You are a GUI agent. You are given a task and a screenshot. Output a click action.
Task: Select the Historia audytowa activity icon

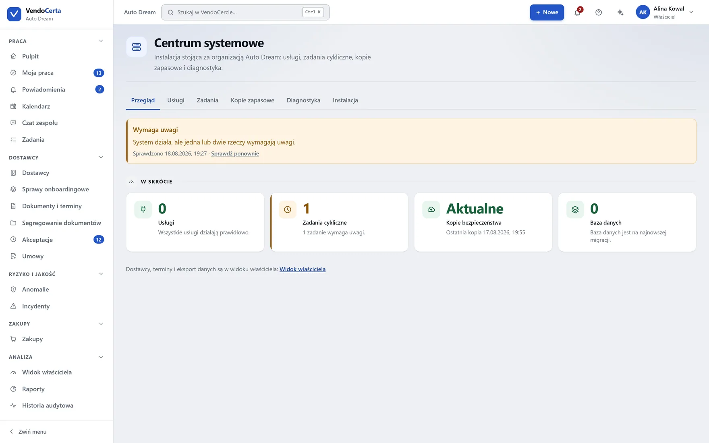click(13, 406)
